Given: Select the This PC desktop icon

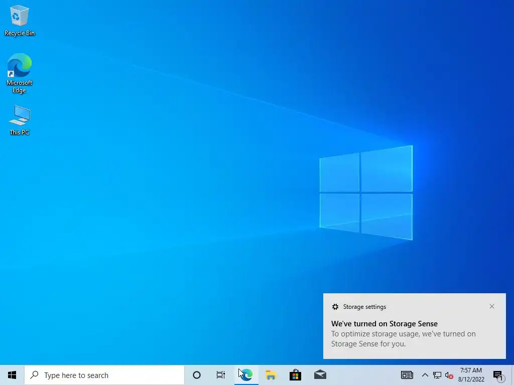Looking at the screenshot, I should click(x=20, y=120).
